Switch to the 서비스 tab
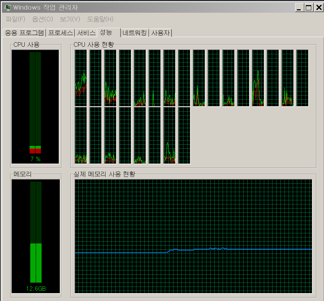This screenshot has width=324, height=301. (86, 33)
